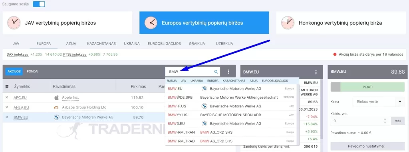409x152 pixels.
Task: Switch to the UKRAINA market tab
Action: point(132,44)
